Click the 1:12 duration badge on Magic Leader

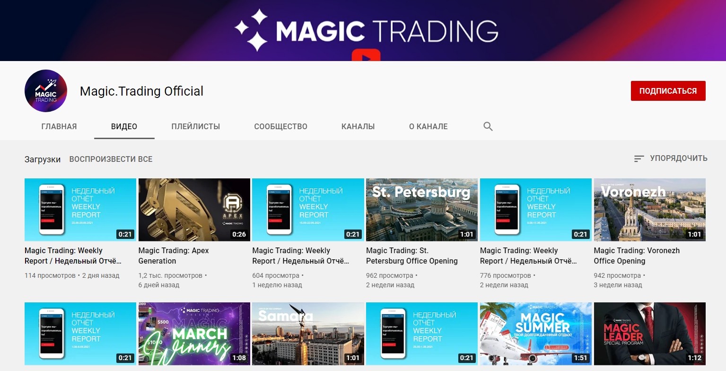694,358
